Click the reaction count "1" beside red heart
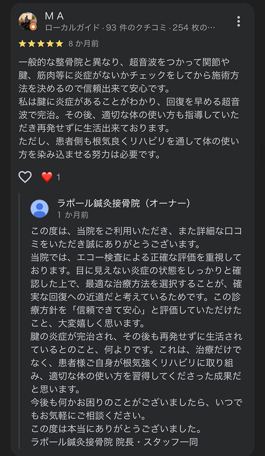This screenshot has width=265, height=456. pos(58,177)
